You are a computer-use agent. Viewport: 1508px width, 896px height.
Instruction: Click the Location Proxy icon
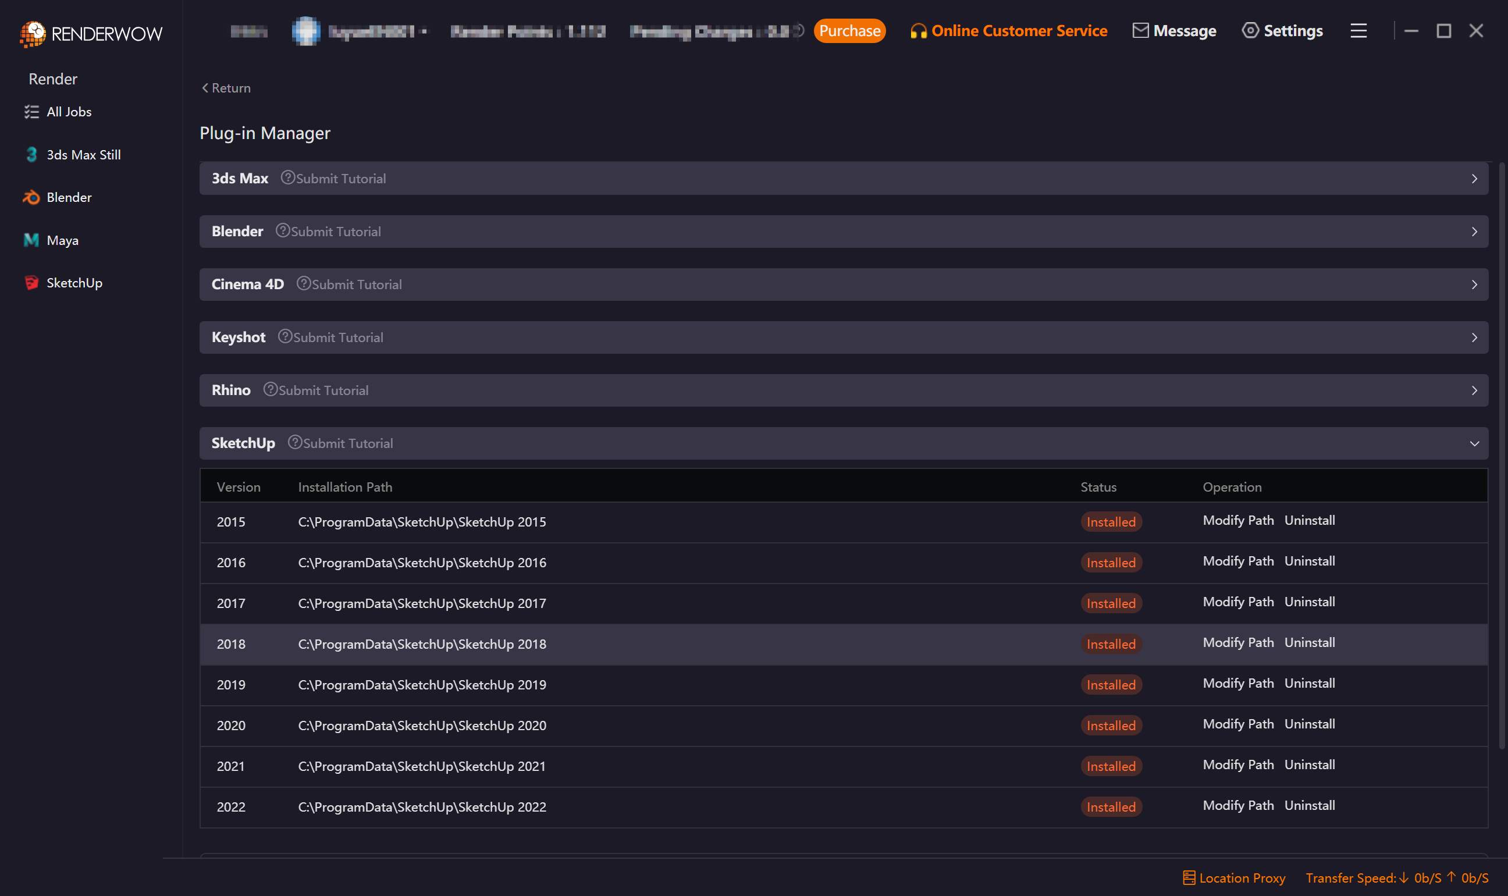click(1189, 877)
